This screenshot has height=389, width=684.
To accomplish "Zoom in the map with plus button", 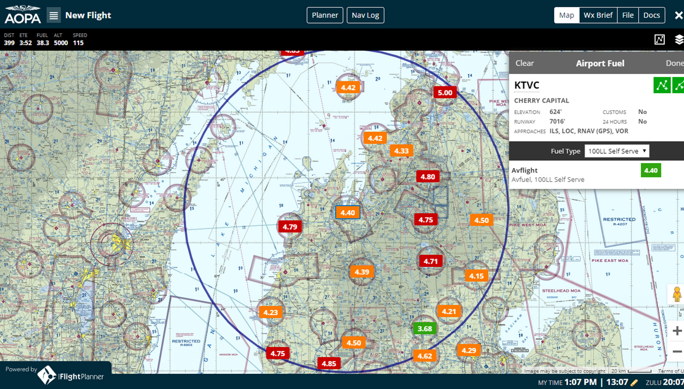I will click(x=677, y=331).
